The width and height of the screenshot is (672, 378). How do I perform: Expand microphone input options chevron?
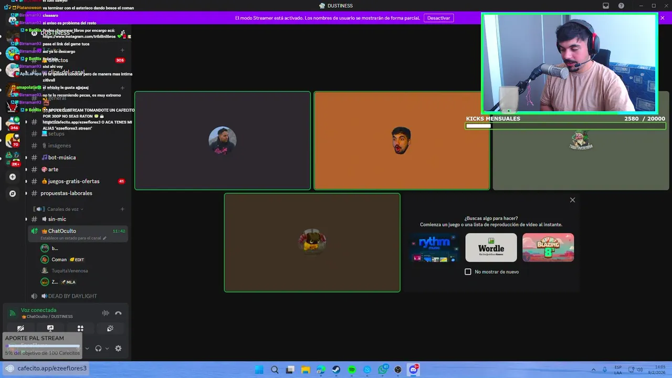pyautogui.click(x=87, y=348)
